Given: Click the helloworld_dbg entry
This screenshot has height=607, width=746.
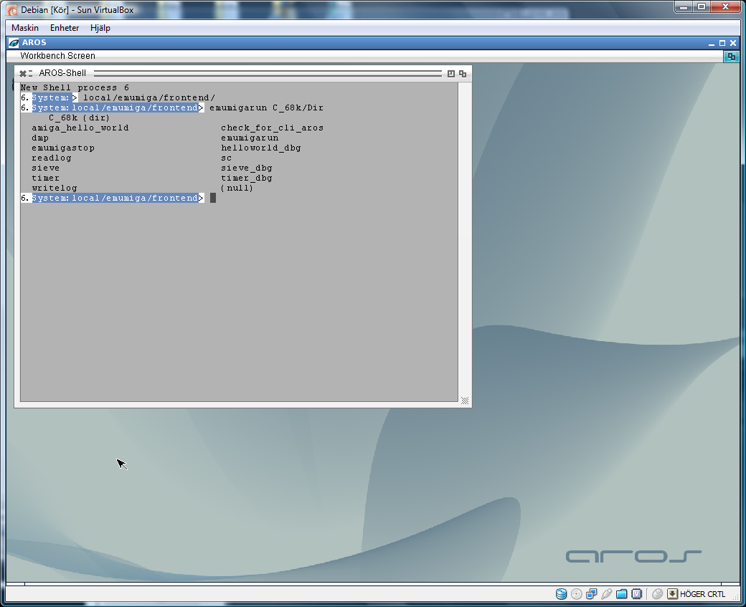Looking at the screenshot, I should coord(260,148).
